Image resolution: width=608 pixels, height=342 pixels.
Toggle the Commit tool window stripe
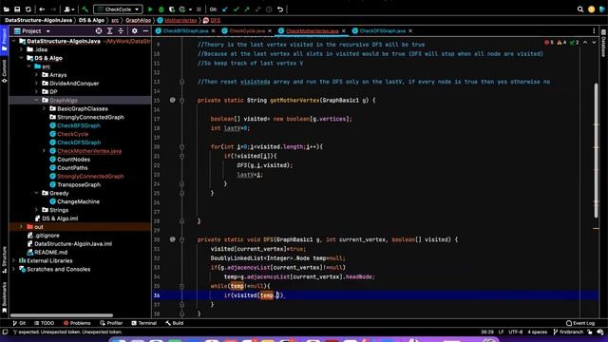click(x=4, y=72)
